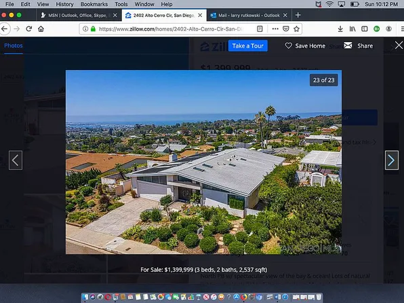Click the browser forward arrow
Viewport: 404px width, 303px height.
[17, 29]
